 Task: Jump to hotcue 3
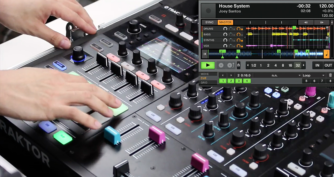point(239,81)
